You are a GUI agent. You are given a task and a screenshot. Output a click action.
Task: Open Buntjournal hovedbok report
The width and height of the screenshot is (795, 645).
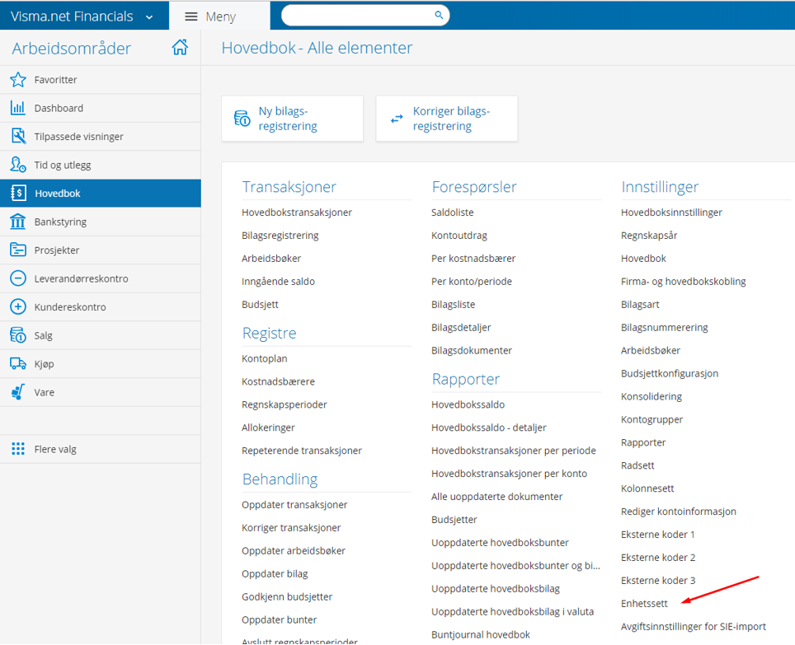(x=481, y=635)
